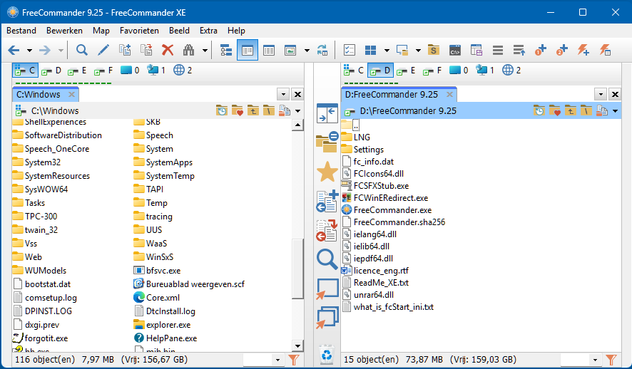Click the Edit pencil toolbar icon
The height and width of the screenshot is (369, 632).
[x=103, y=51]
